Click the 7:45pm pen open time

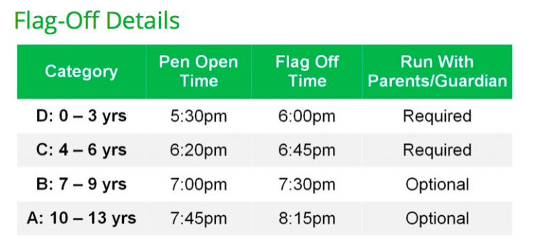point(199,219)
